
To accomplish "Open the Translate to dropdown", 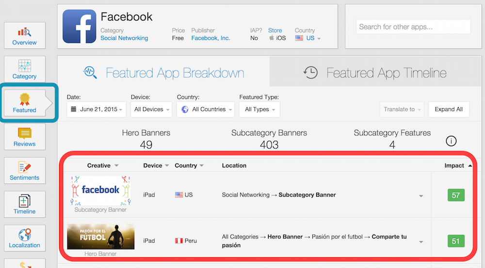I will pos(402,109).
